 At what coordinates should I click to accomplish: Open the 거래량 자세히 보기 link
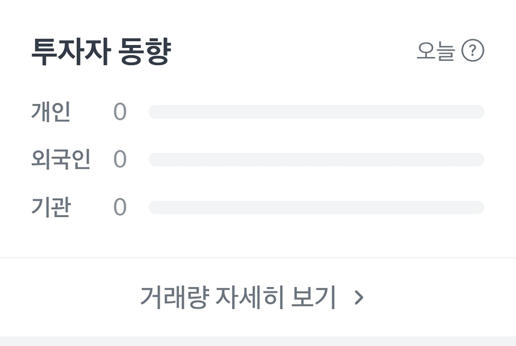238,298
